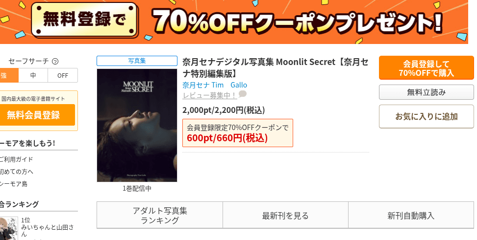Viewport: 477px width, 240px height.
Task: Open the ご利用ガイド sidebar link
Action: coord(17,159)
